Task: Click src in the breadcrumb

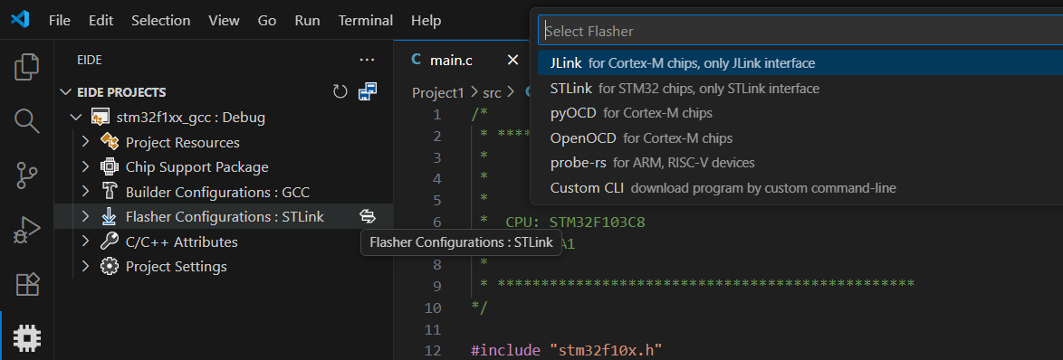Action: [x=492, y=92]
